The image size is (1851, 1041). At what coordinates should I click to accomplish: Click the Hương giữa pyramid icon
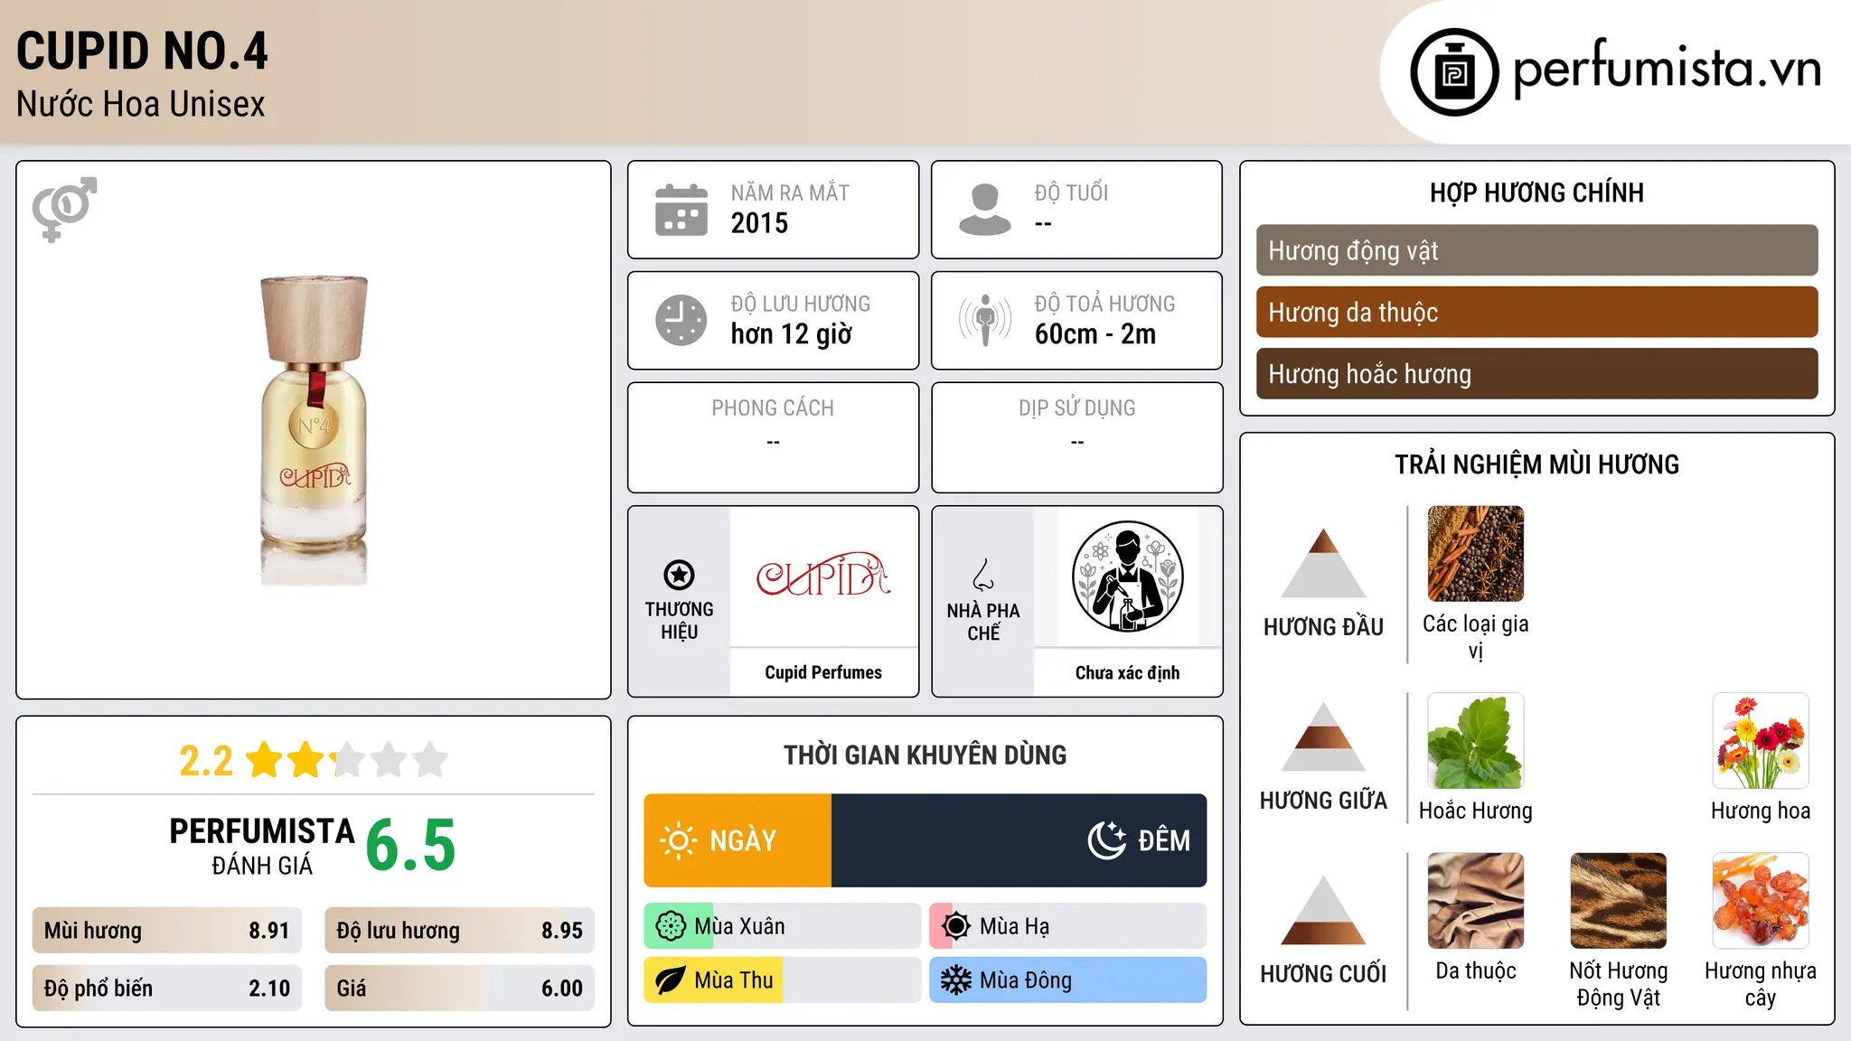[x=1323, y=736]
